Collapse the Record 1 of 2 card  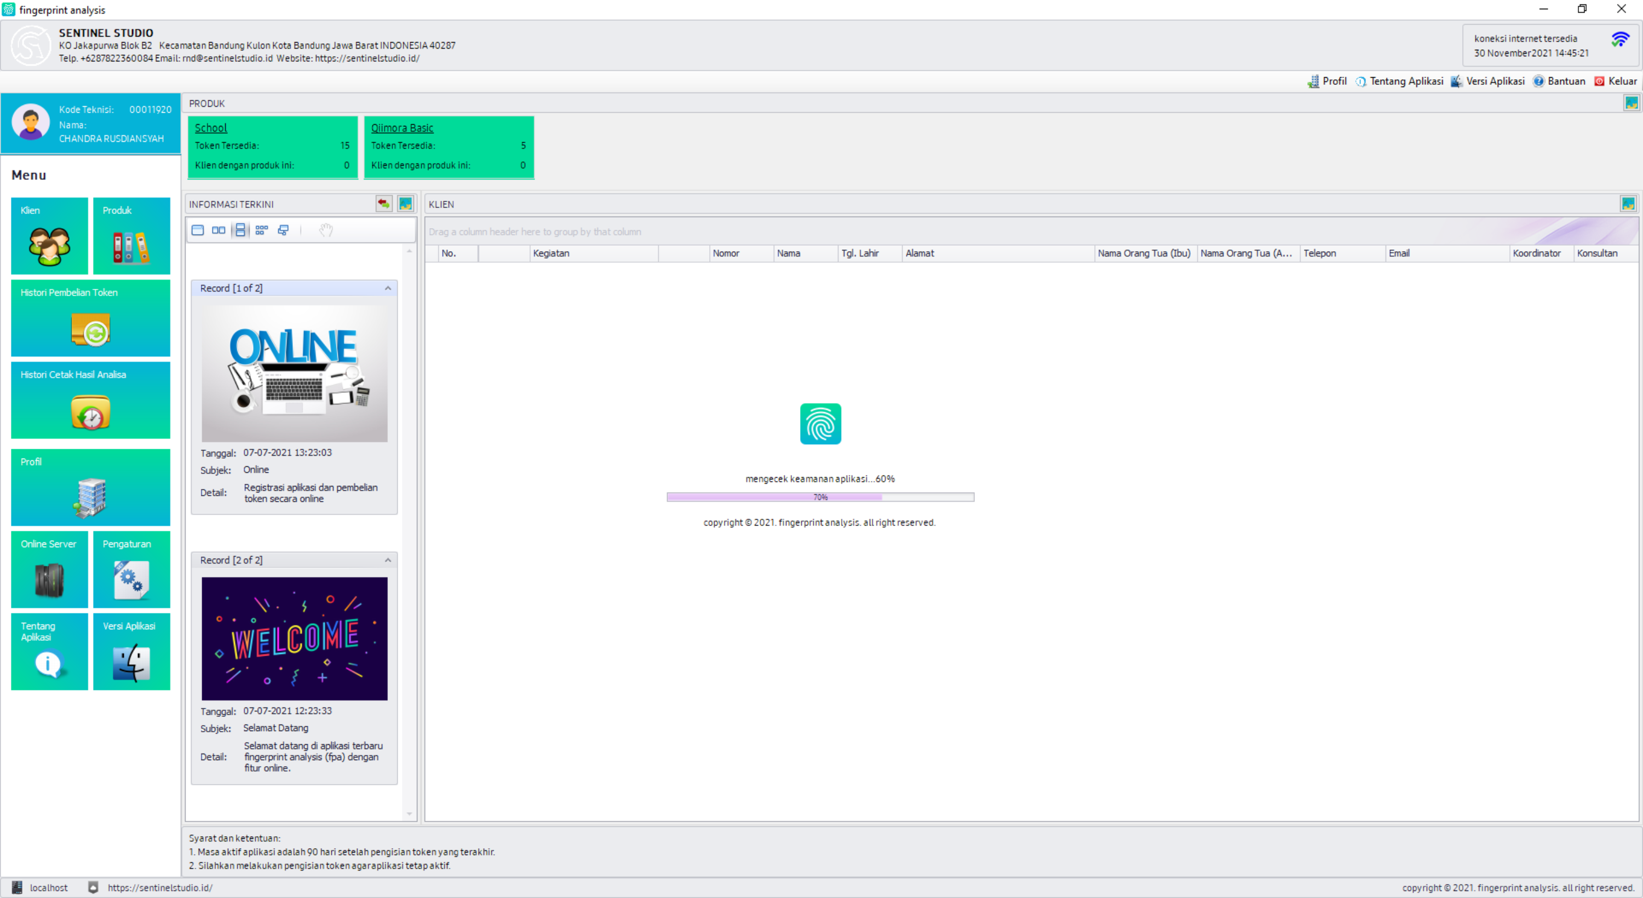388,289
